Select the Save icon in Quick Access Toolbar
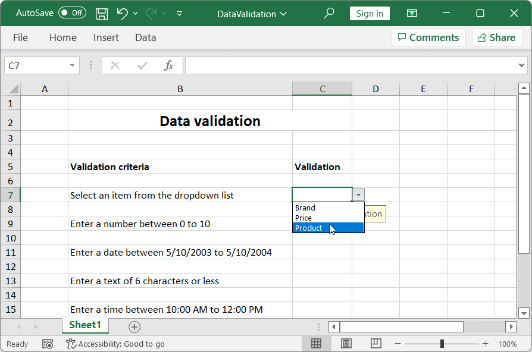This screenshot has height=352, width=532. point(101,13)
